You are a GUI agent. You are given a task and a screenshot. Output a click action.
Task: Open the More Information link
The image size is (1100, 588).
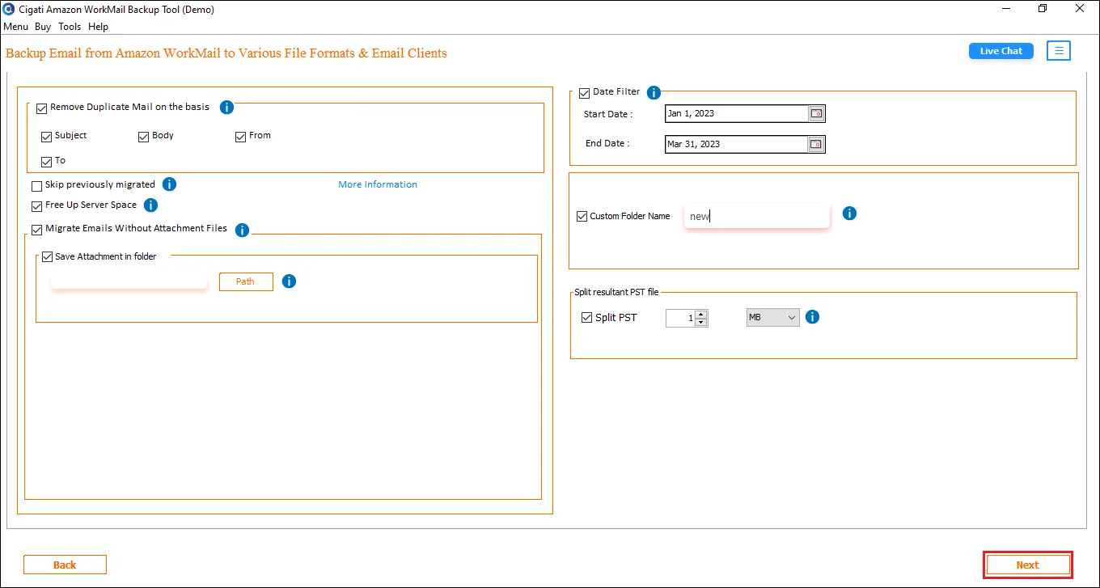pyautogui.click(x=378, y=184)
